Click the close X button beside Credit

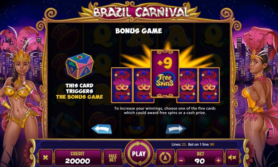click(45, 157)
